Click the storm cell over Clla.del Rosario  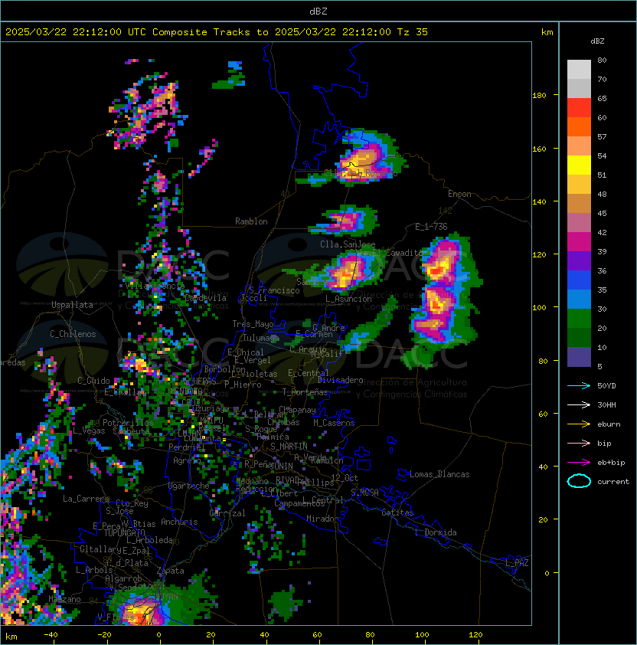pyautogui.click(x=362, y=159)
